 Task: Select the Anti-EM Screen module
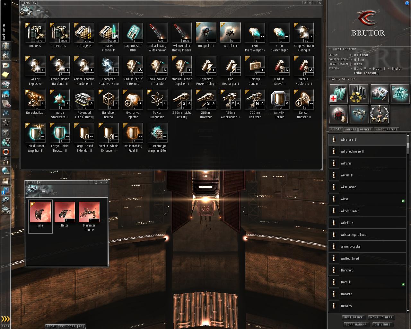(x=279, y=104)
